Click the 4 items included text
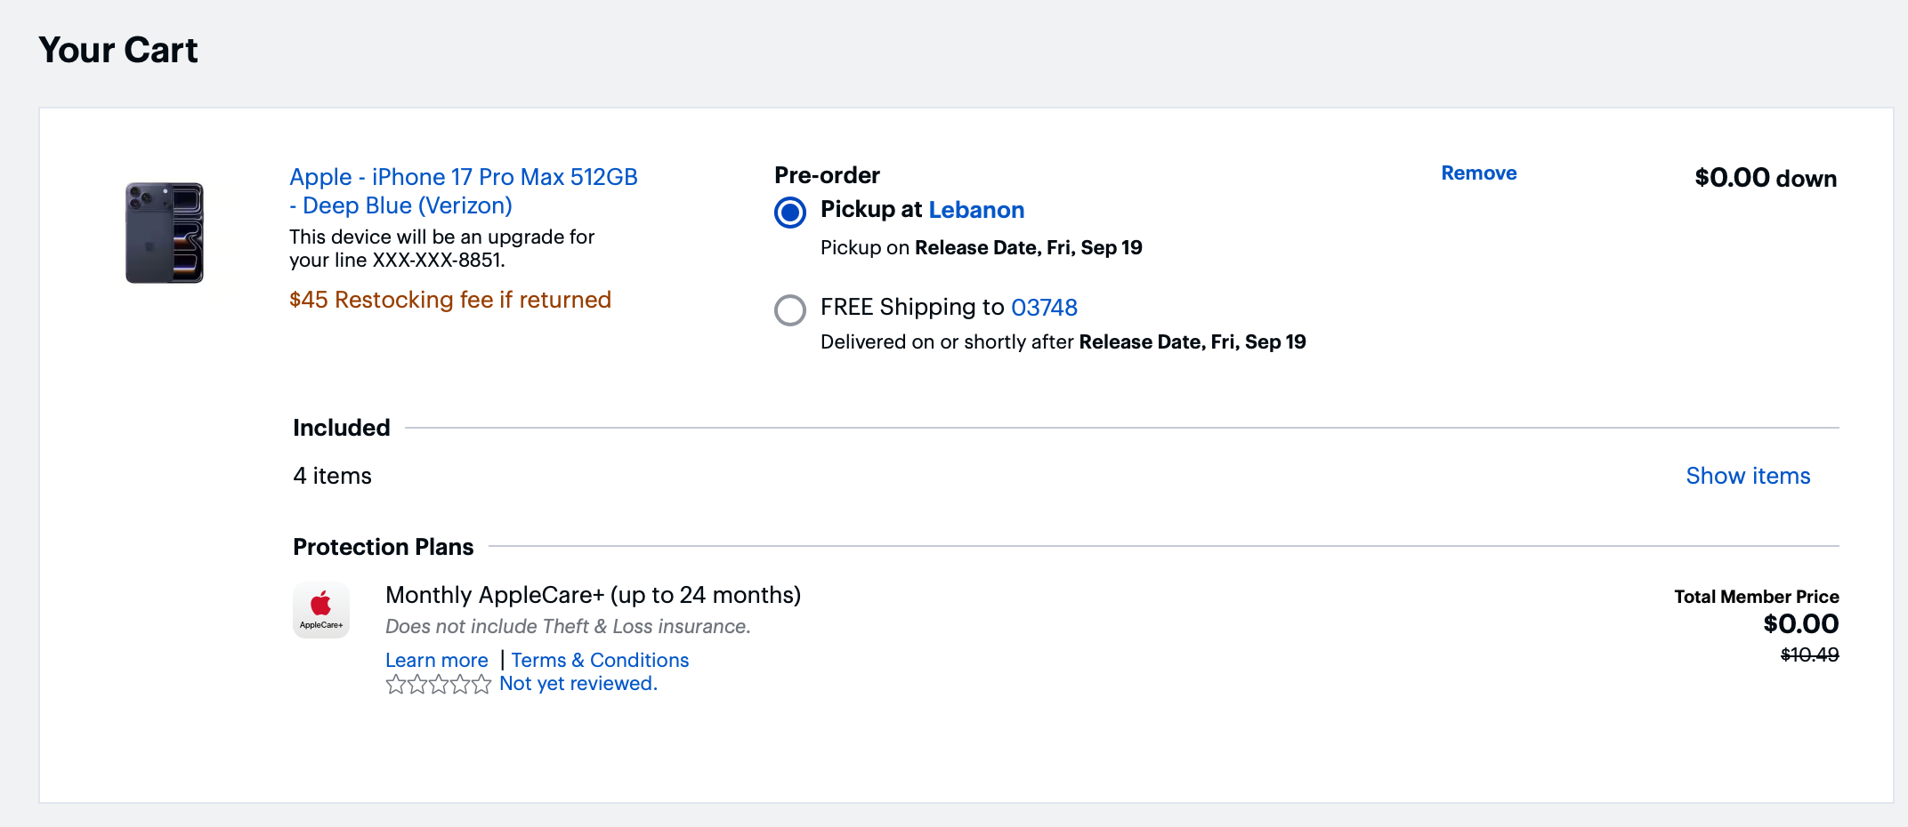This screenshot has width=1908, height=827. tap(332, 476)
